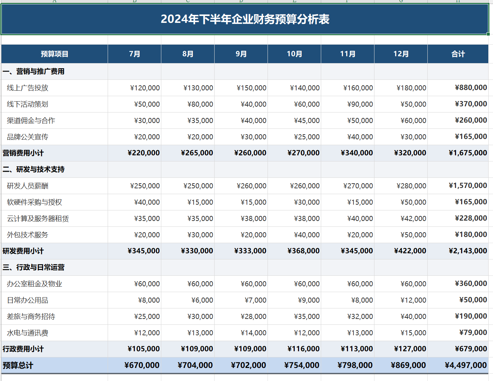
Task: Select 日常办公用品 total ¥50,000
Action: pyautogui.click(x=458, y=300)
